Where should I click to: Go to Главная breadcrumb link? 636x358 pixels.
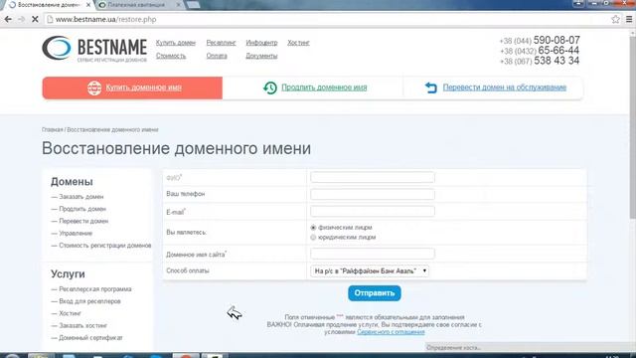(x=53, y=130)
